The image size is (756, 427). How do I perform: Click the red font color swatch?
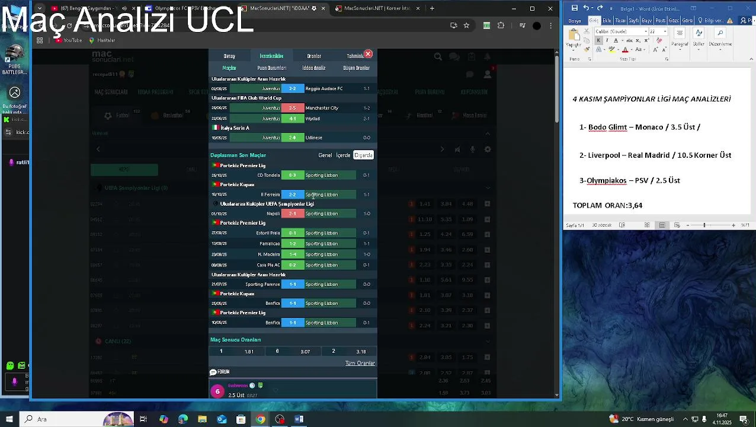pyautogui.click(x=625, y=49)
